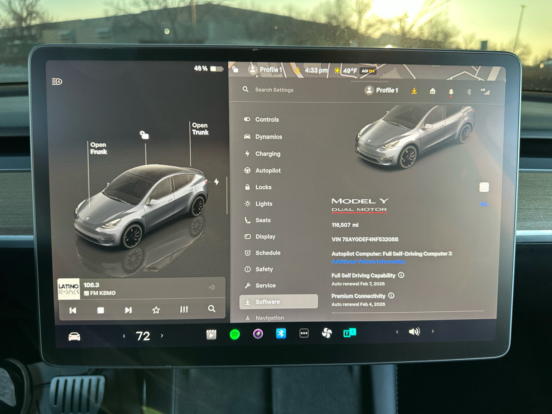Image resolution: width=552 pixels, height=414 pixels.
Task: Favorite the 106.3 FM station
Action: pos(156,310)
